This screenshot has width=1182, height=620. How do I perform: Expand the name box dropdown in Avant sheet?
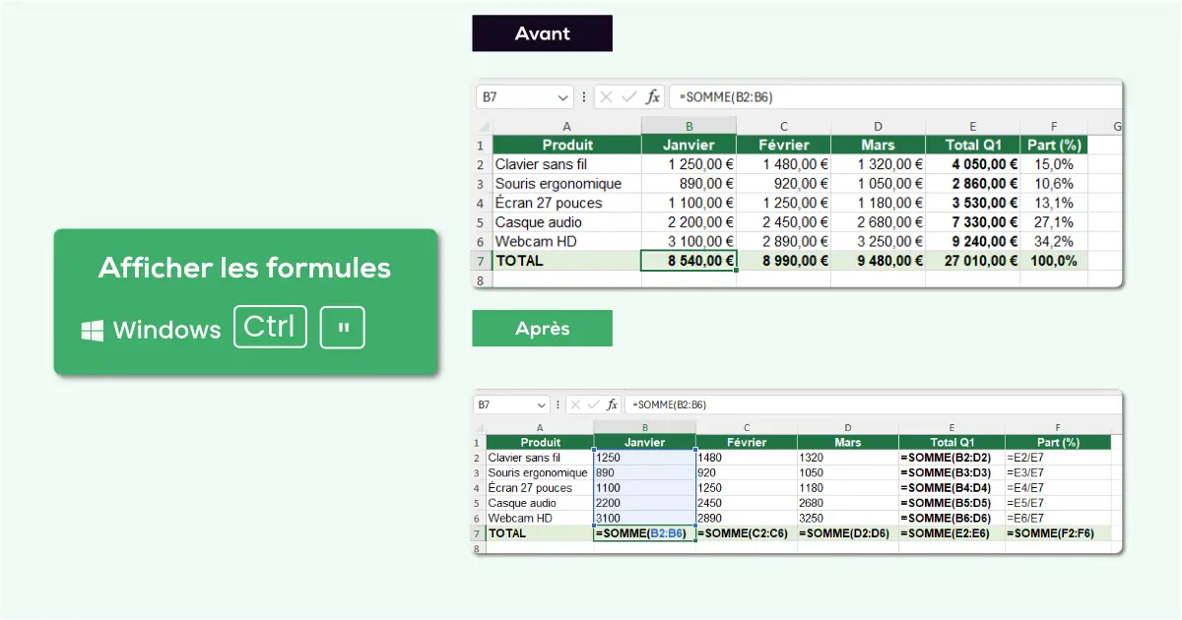tap(562, 96)
